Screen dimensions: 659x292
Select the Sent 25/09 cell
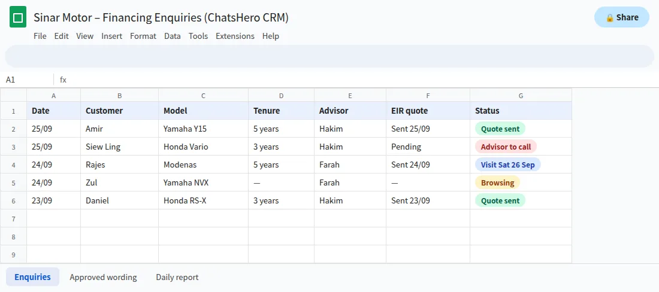click(428, 129)
